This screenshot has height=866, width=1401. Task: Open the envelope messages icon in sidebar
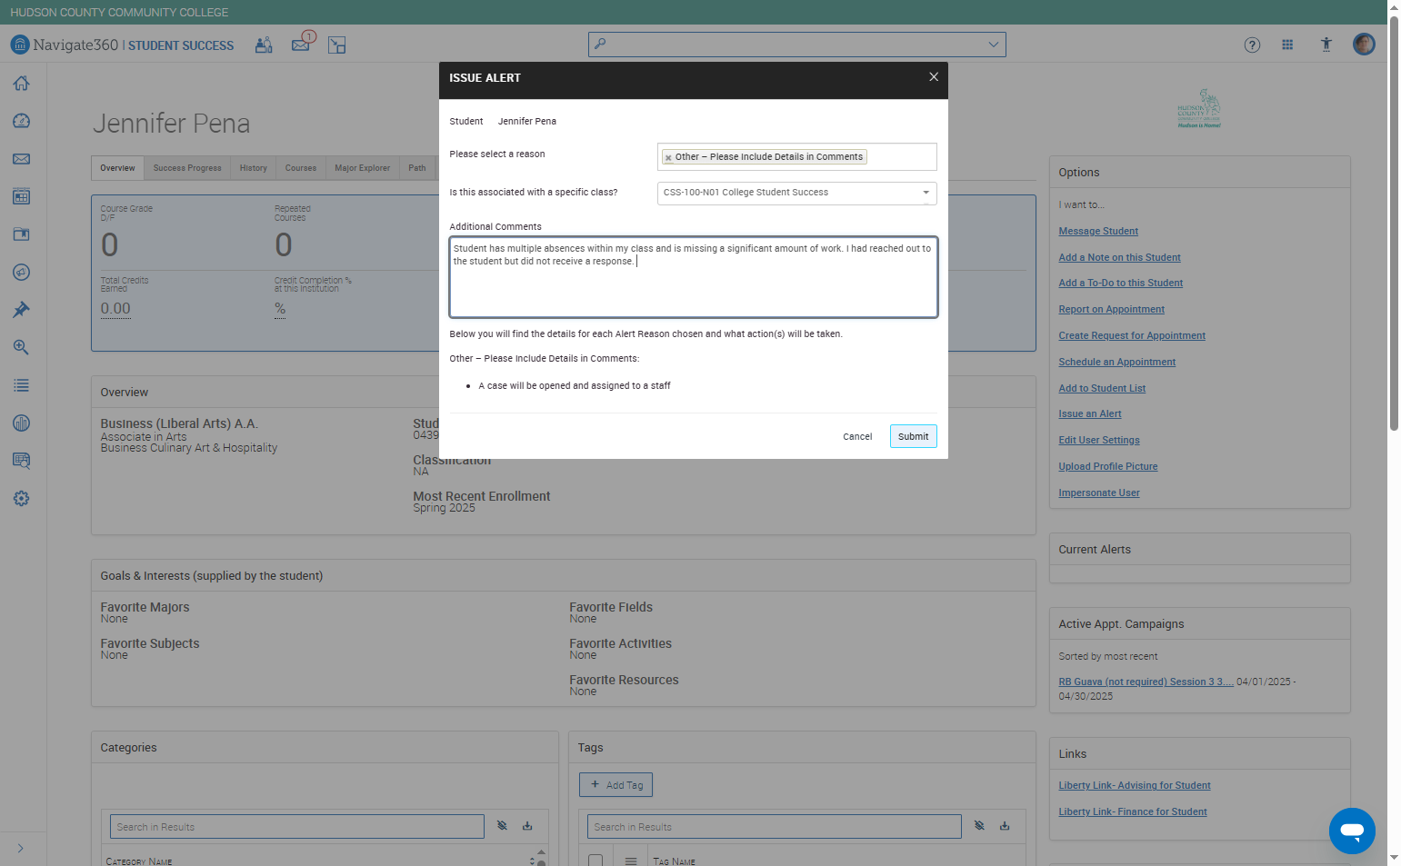(22, 159)
